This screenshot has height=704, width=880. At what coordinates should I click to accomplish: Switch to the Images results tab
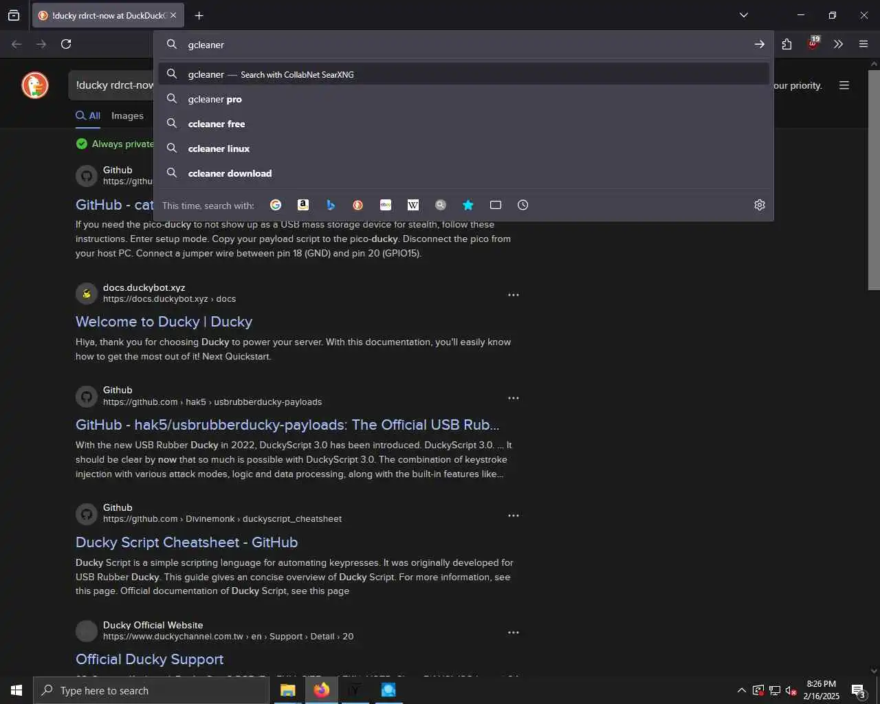[127, 115]
